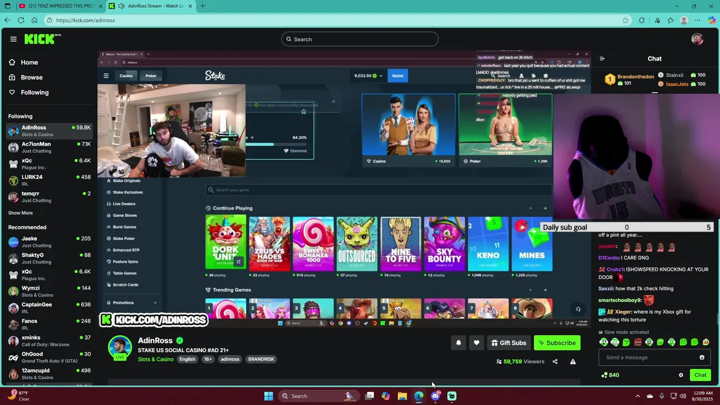Viewport: 720px width, 405px height.
Task: Insert the red angry emote in chat
Action: click(x=638, y=342)
